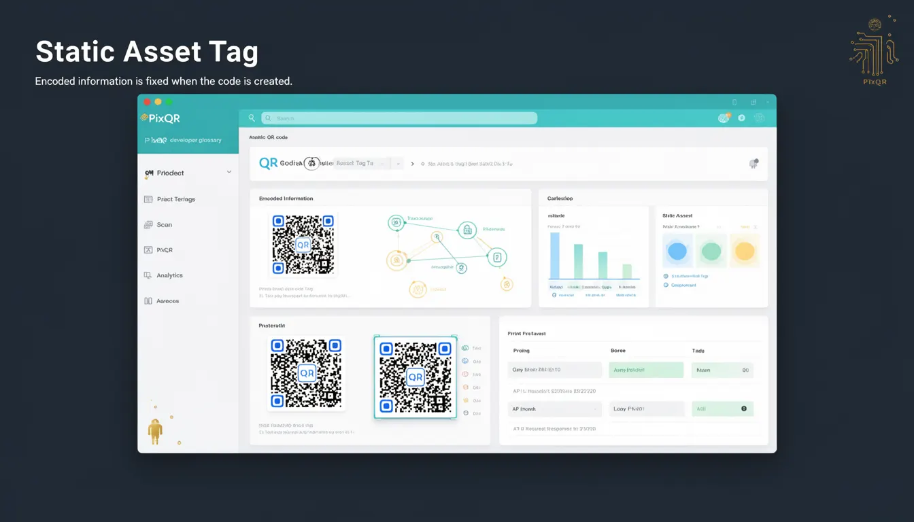The width and height of the screenshot is (914, 522).
Task: Click the first Proing field starting with Oay
Action: [x=554, y=370]
